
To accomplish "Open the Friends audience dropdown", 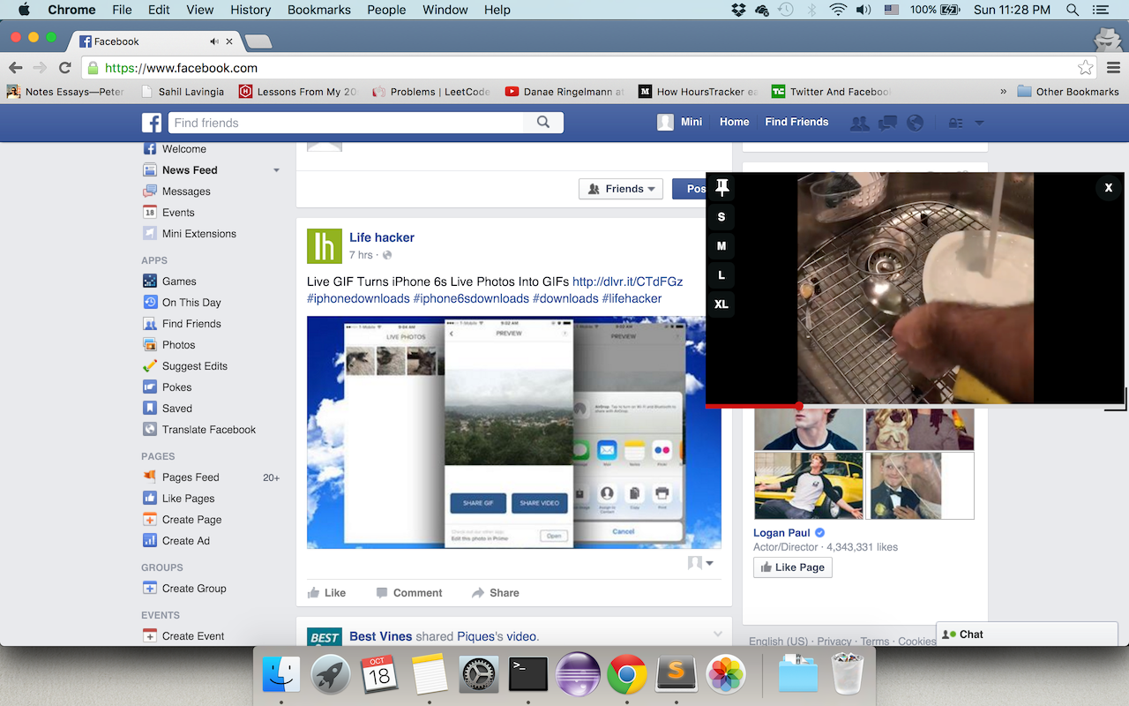I will 621,189.
